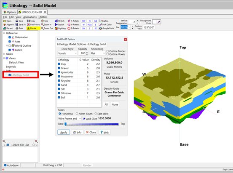The image size is (233, 173).
Task: Open the Recent files list
Action: point(8,28)
